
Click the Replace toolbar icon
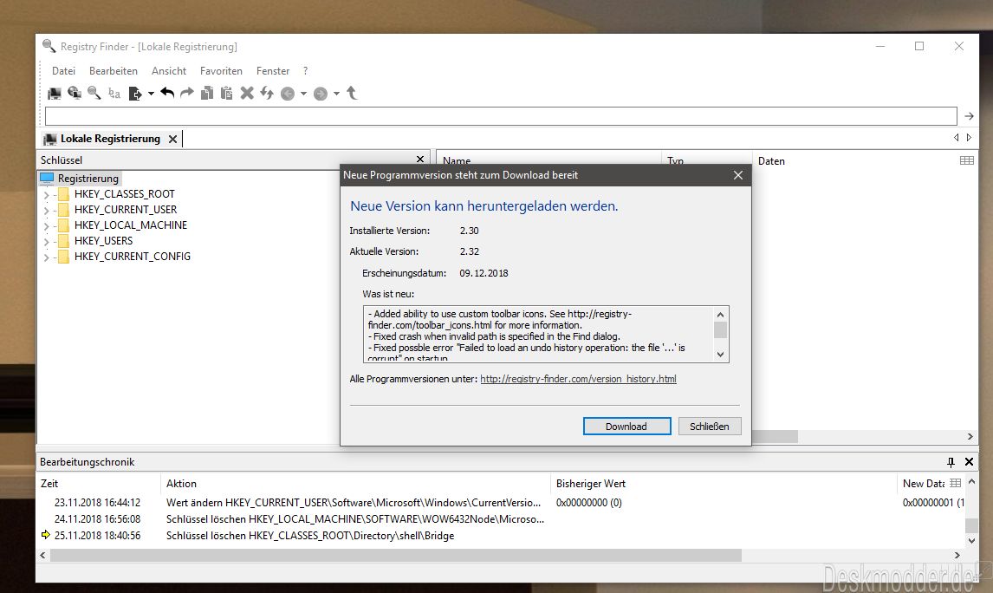click(x=114, y=94)
